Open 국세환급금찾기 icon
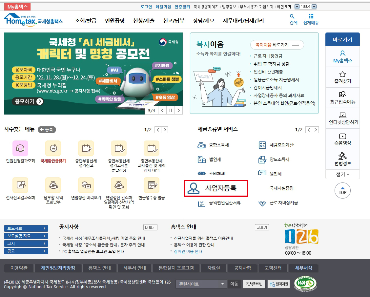 coord(53,148)
